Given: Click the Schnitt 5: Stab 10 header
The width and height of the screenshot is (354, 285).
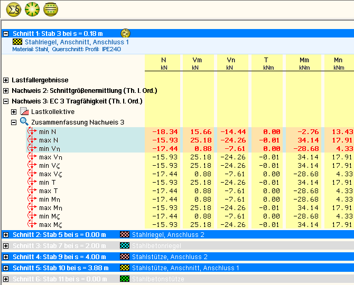Looking at the screenshot, I should pos(59,268).
